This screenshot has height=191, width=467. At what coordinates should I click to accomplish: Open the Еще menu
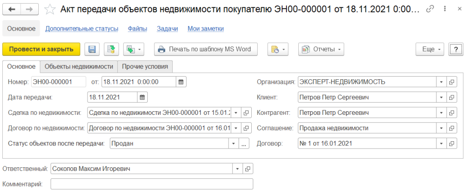[x=430, y=49]
